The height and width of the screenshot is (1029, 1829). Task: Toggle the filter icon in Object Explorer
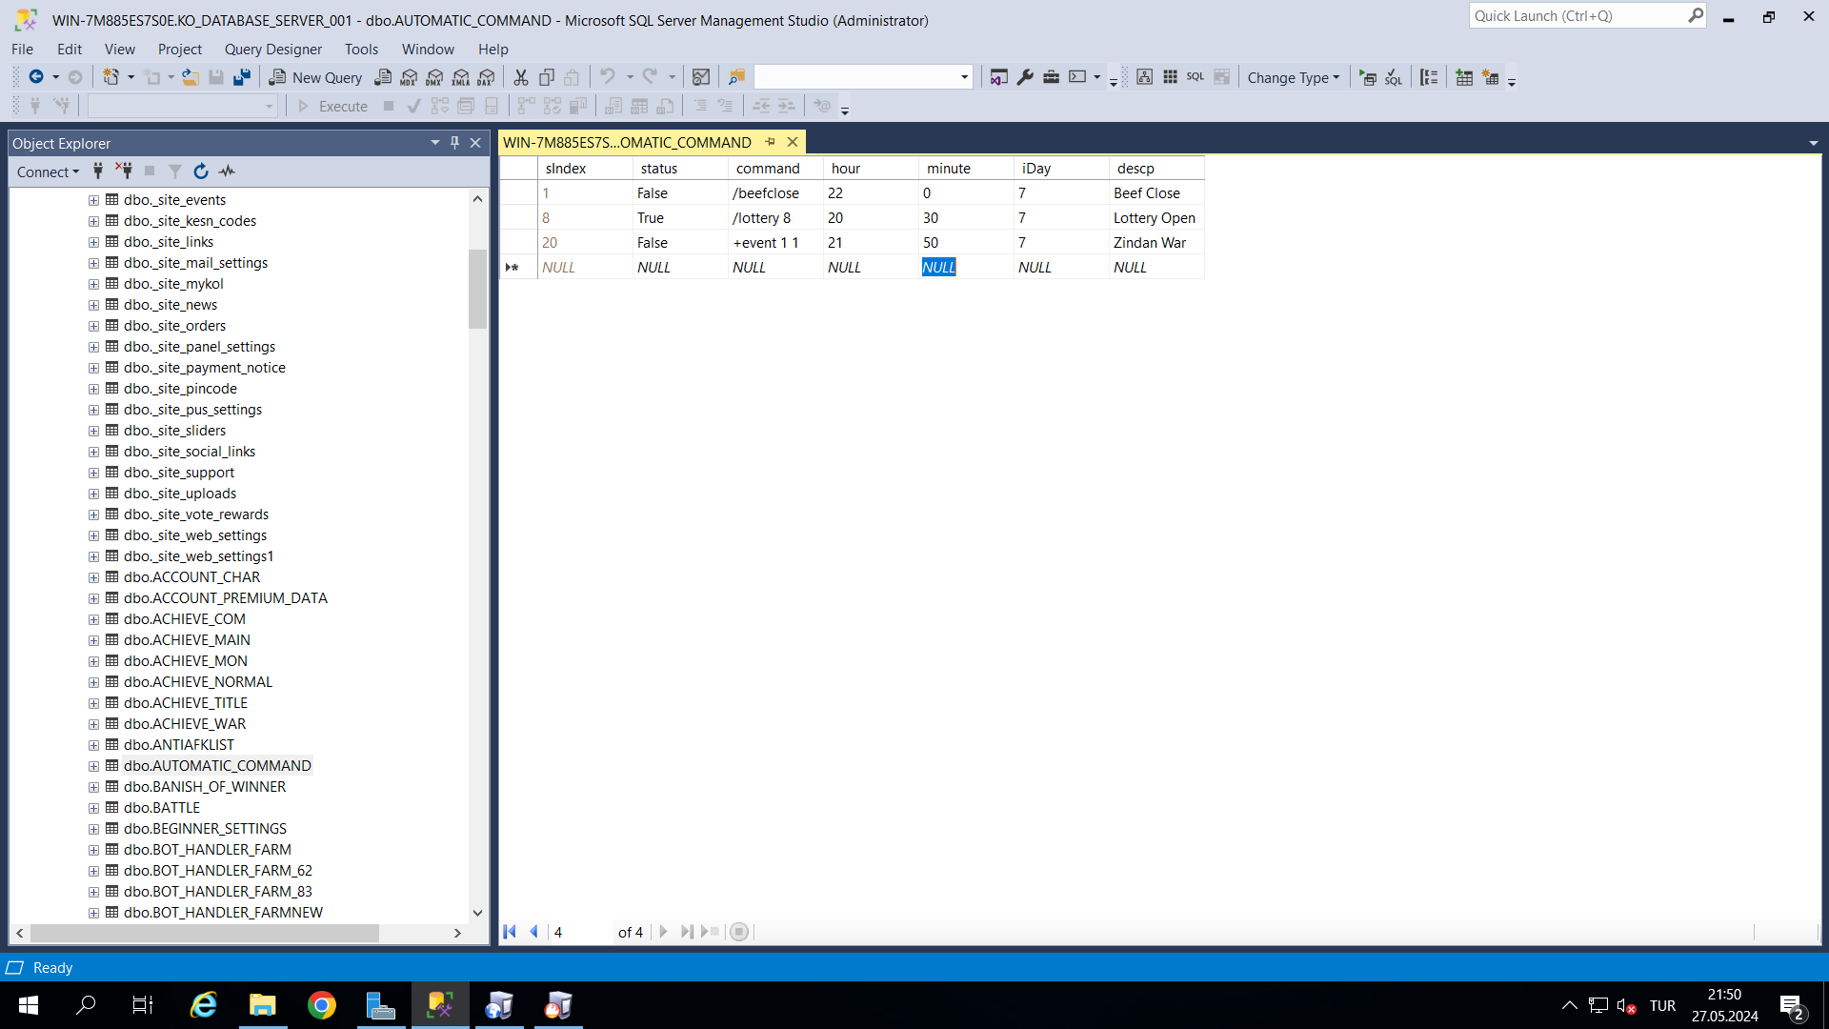[x=175, y=171]
